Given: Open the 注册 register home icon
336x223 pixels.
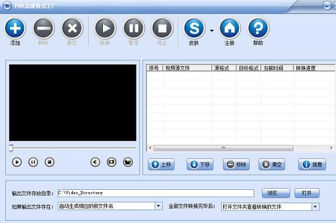Looking at the screenshot, I should (230, 28).
